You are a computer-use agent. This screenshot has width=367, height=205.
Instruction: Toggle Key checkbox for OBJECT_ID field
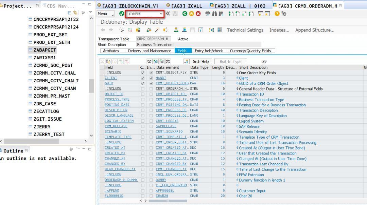click(142, 94)
